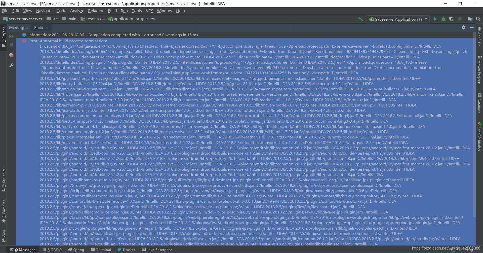Start debugging SaveserverApplication
Screen dimensions: 483x253
(x=444, y=19)
